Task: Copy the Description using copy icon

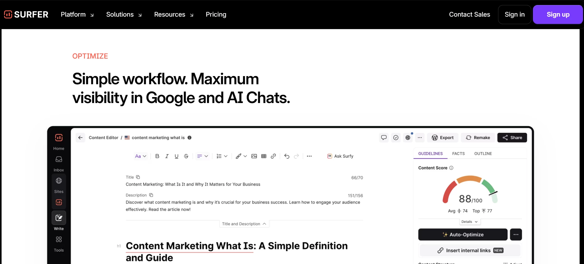Action: tap(151, 195)
